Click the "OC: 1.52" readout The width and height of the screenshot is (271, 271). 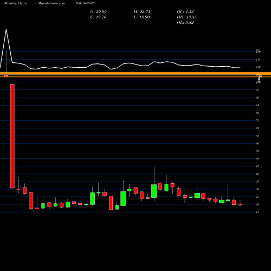coord(185,12)
